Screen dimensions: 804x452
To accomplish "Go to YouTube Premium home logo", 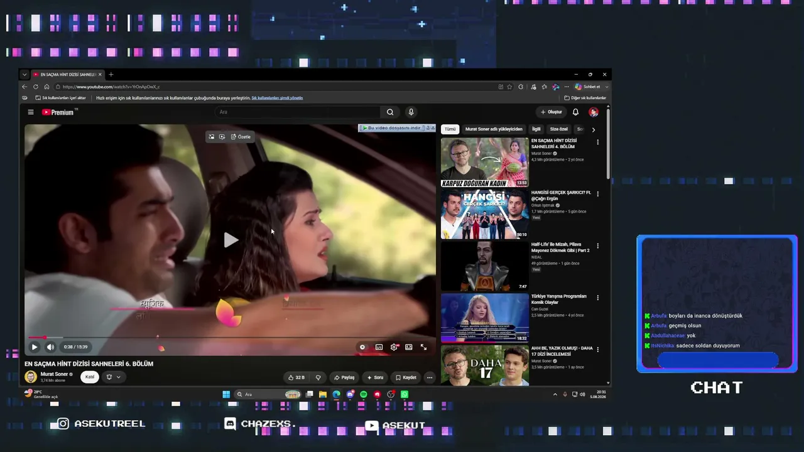I will point(60,112).
